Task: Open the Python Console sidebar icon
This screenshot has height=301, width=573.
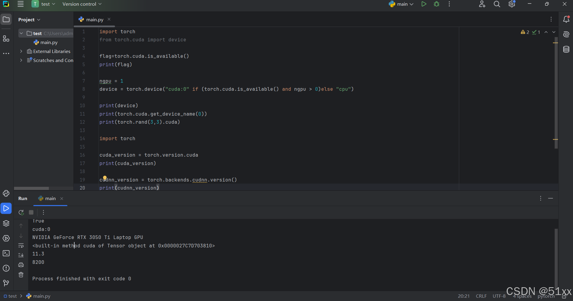Action: pos(6,193)
